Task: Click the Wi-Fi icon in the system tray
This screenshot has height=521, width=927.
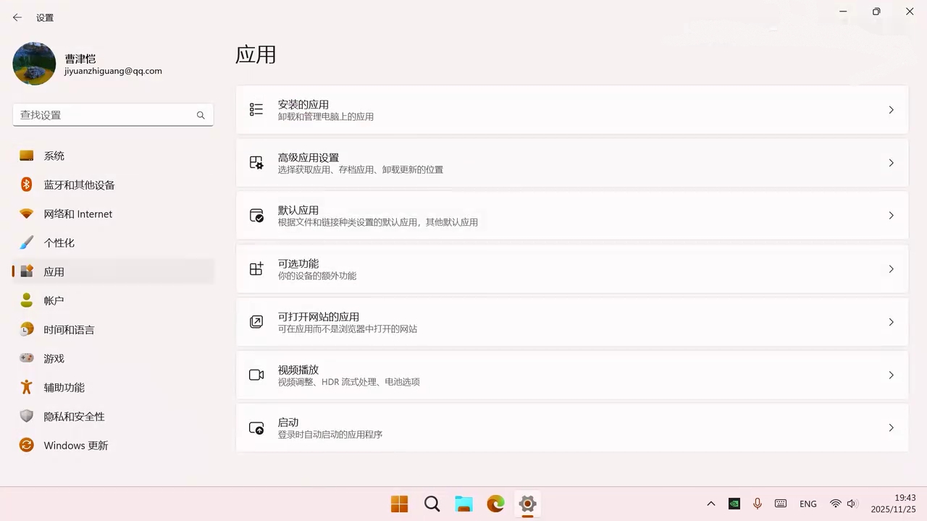Action: pos(835,504)
